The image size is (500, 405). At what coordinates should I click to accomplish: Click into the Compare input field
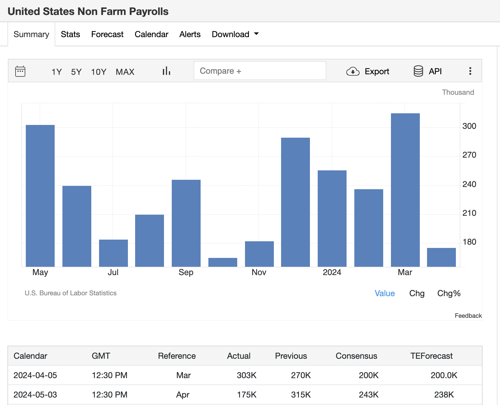point(260,71)
